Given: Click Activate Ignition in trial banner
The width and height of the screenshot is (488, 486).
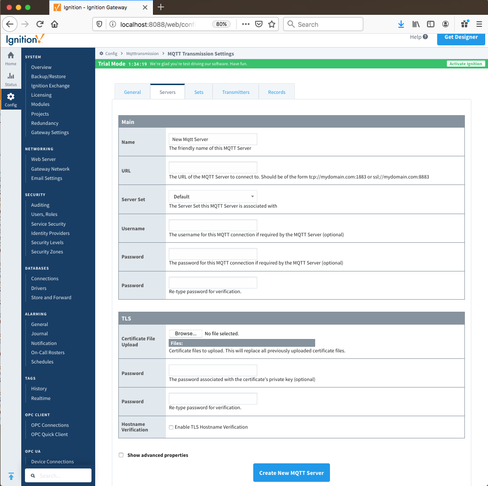Looking at the screenshot, I should click(x=466, y=64).
